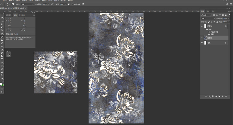233x125 pixels.
Task: Add a layer mask at panel bottom
Action: 213,96
